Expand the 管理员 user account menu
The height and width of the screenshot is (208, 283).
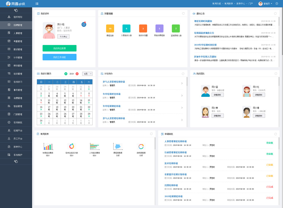265,4
